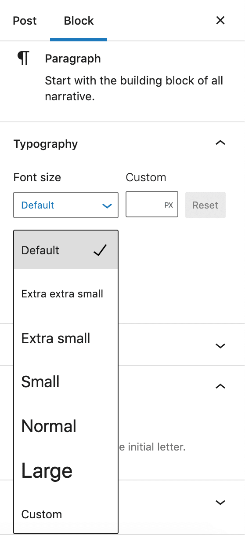Image resolution: width=245 pixels, height=535 pixels.
Task: Choose Custom option in font size list
Action: pyautogui.click(x=66, y=514)
